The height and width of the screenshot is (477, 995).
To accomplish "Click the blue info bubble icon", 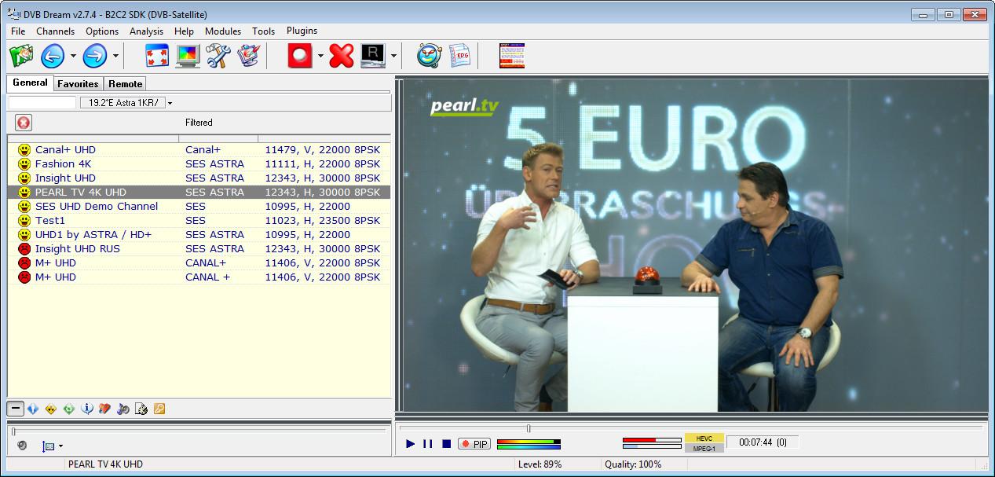I will point(87,409).
